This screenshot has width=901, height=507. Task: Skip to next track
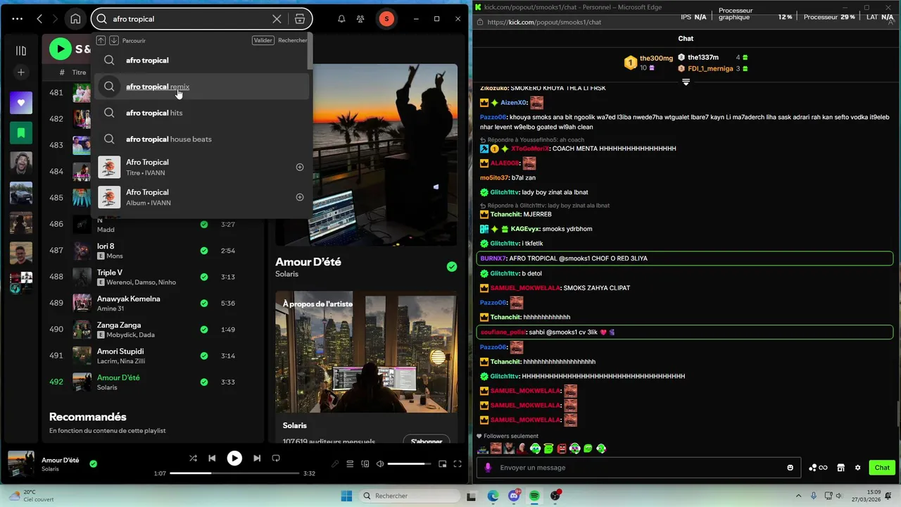(x=257, y=458)
